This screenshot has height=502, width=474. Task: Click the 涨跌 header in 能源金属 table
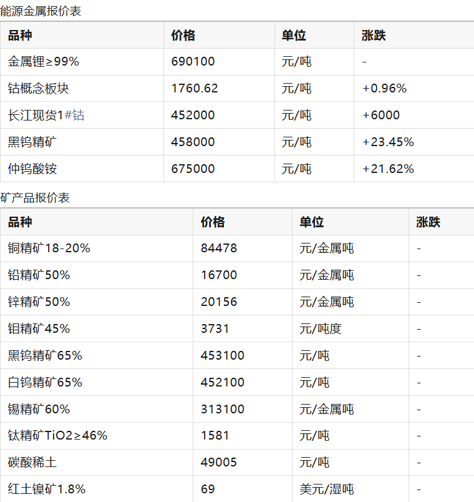coord(374,36)
